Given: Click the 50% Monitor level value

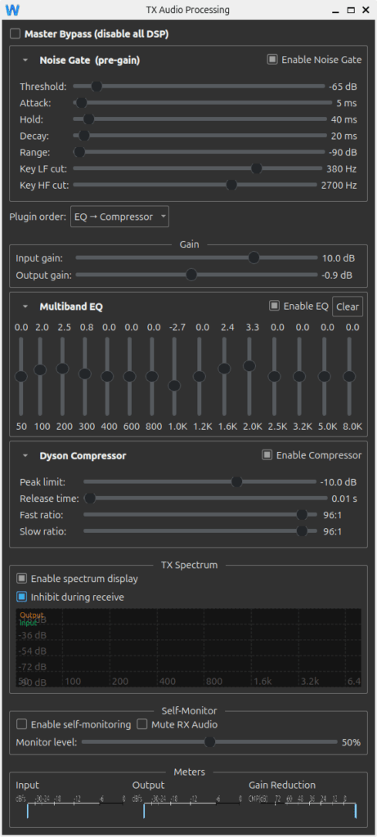Looking at the screenshot, I should pyautogui.click(x=351, y=742).
